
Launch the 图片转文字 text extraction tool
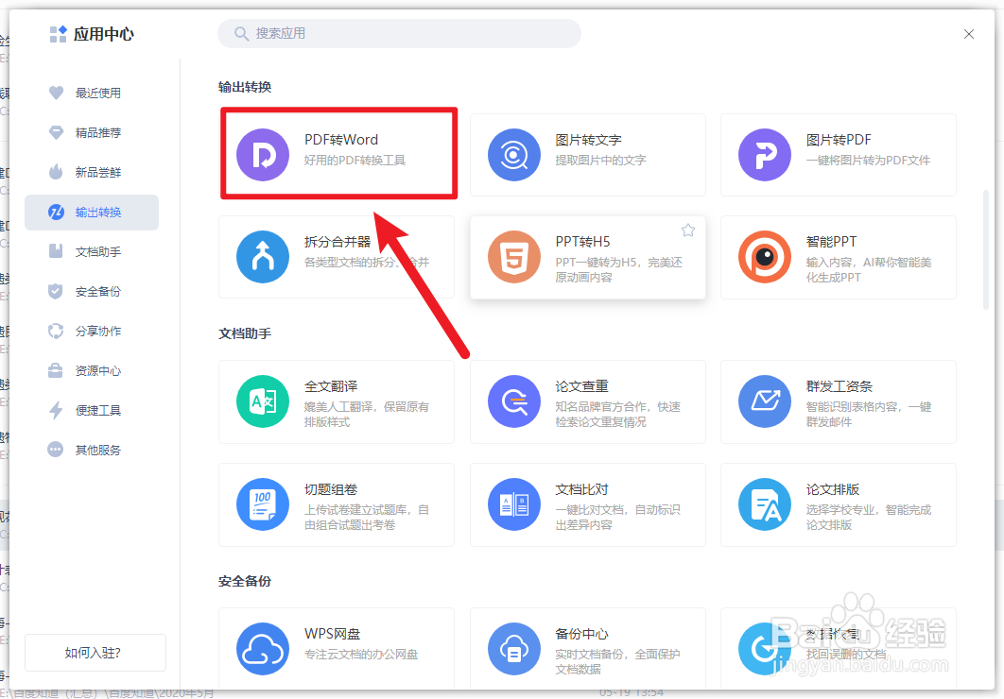[x=587, y=153]
